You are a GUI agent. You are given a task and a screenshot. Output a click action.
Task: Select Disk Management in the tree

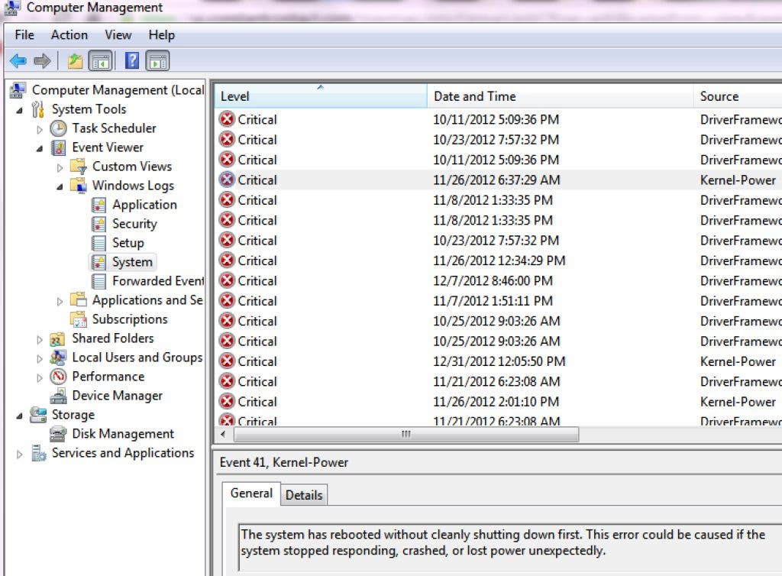tap(123, 434)
